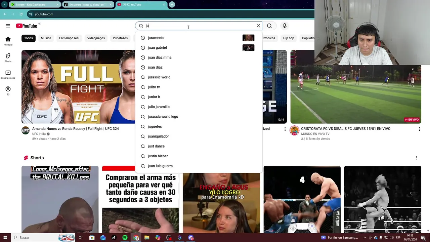
Task: Choose the 'juan gabriel' history suggestion
Action: [198, 48]
